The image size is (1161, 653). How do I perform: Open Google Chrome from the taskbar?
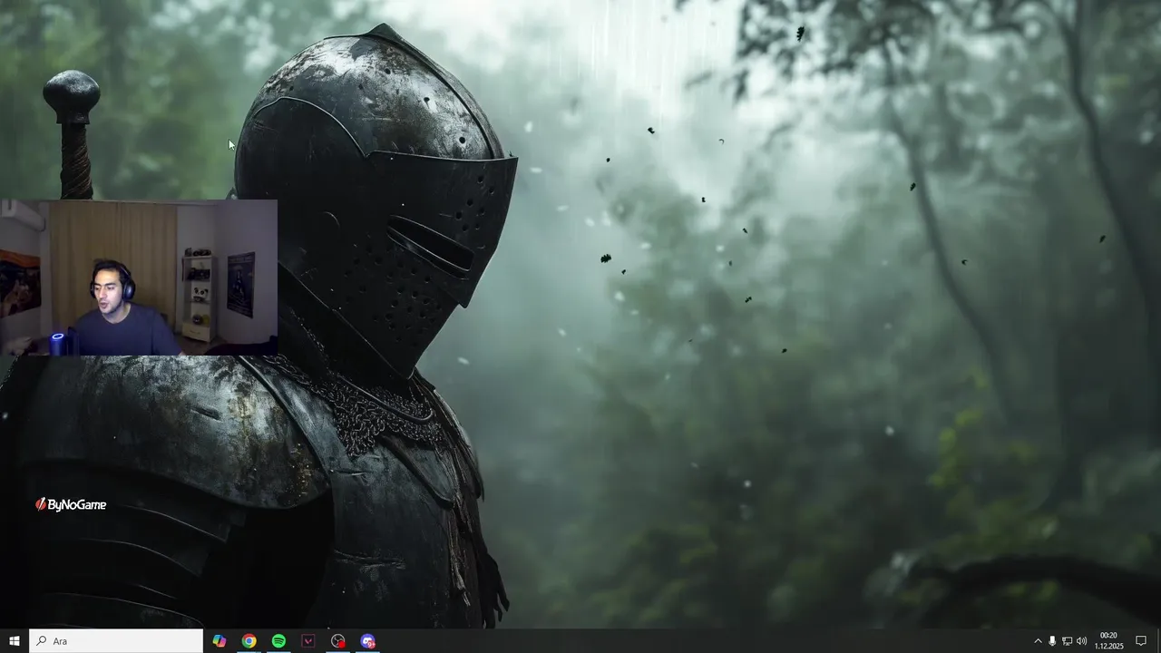click(249, 641)
